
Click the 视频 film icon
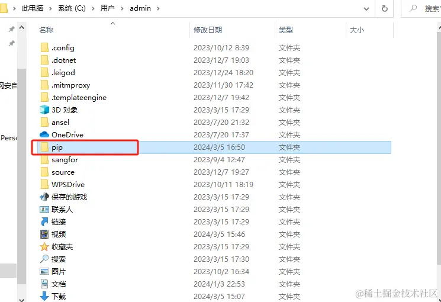click(44, 234)
